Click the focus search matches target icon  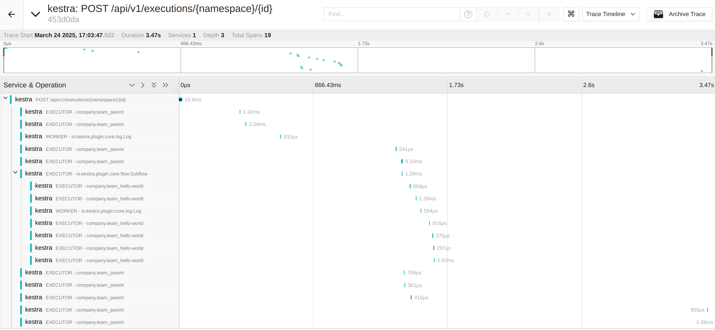pyautogui.click(x=487, y=14)
